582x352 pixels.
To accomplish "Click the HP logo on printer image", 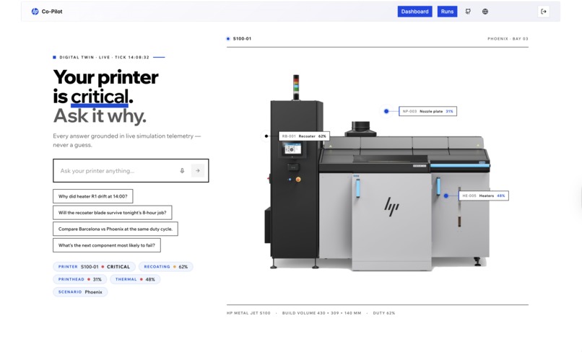I will click(x=391, y=206).
